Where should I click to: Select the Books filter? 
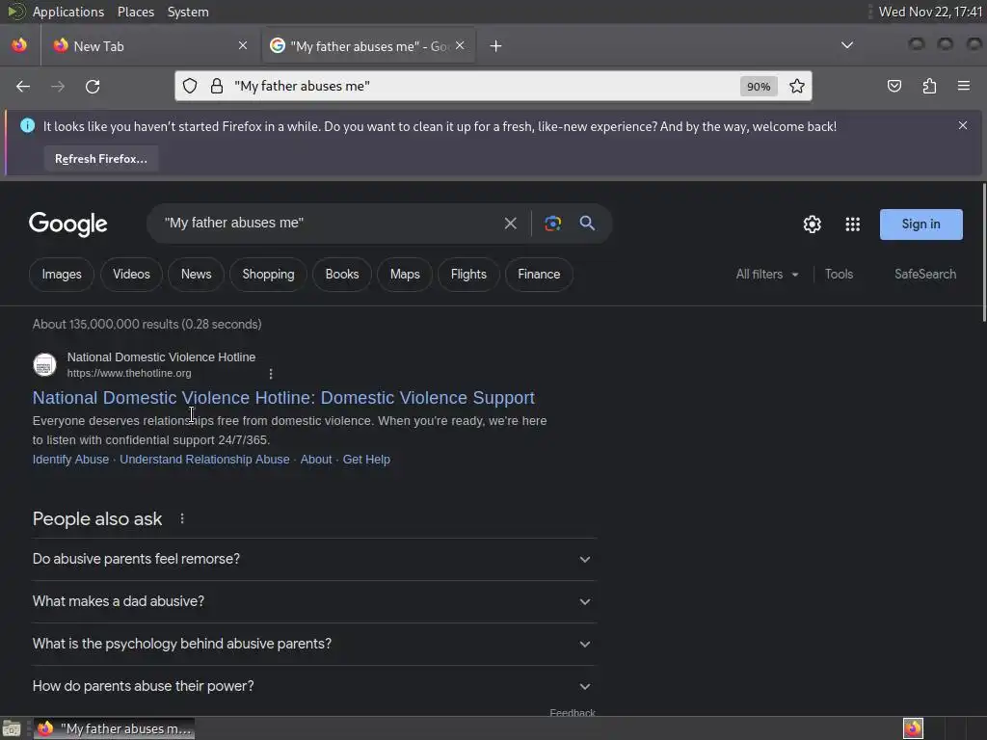[342, 275]
